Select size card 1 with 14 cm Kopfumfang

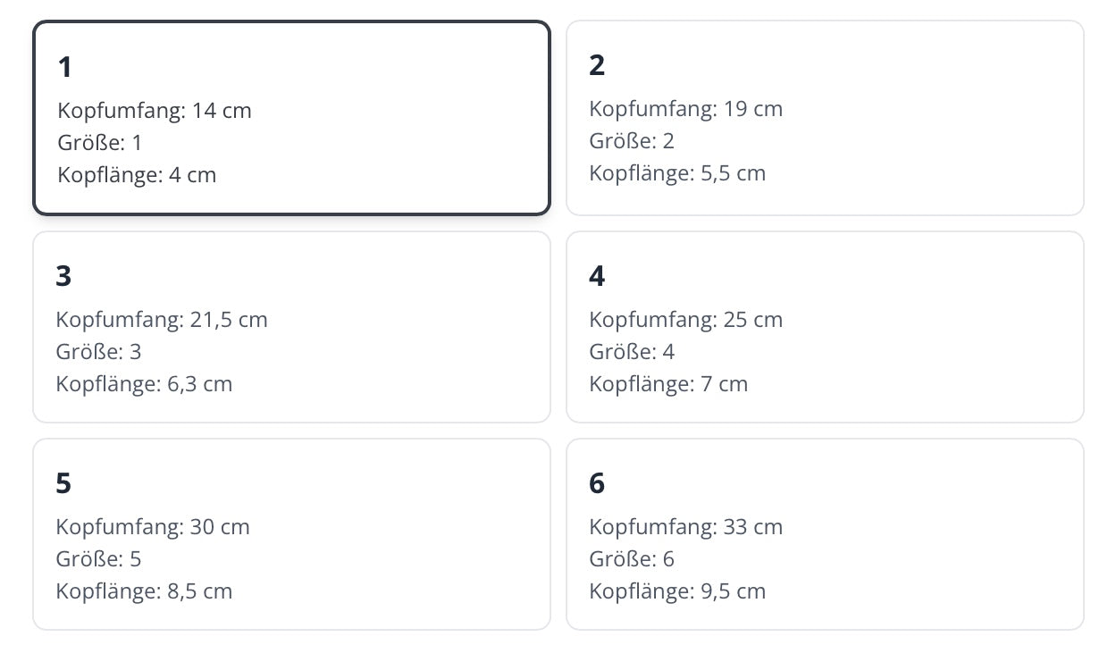[x=291, y=118]
